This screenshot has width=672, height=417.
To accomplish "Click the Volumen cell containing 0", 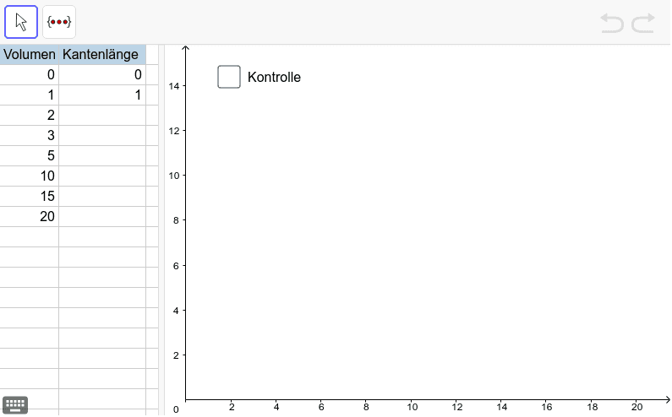I will point(30,75).
